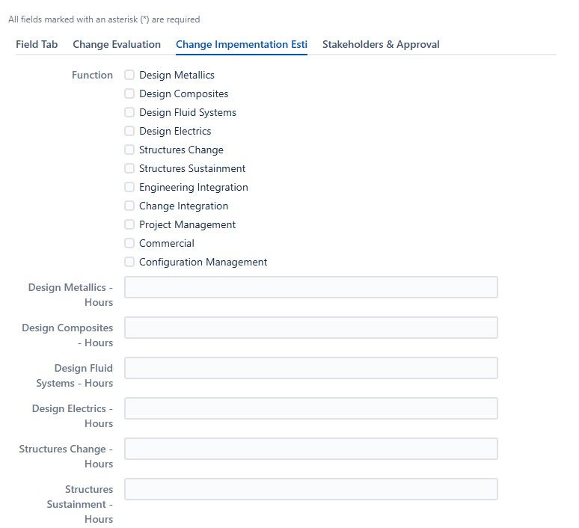Click the Design Fluid Systems - Hours label

(x=75, y=375)
